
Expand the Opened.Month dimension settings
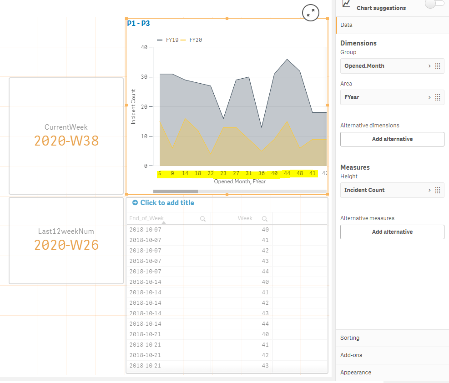pos(429,66)
